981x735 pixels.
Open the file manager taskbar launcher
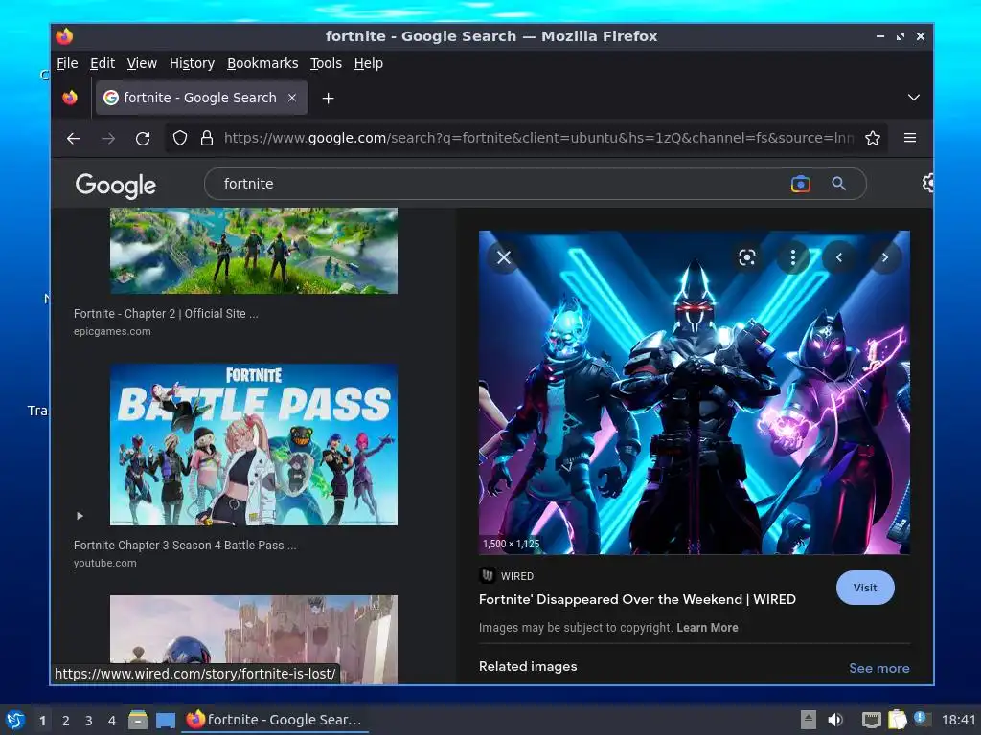138,720
